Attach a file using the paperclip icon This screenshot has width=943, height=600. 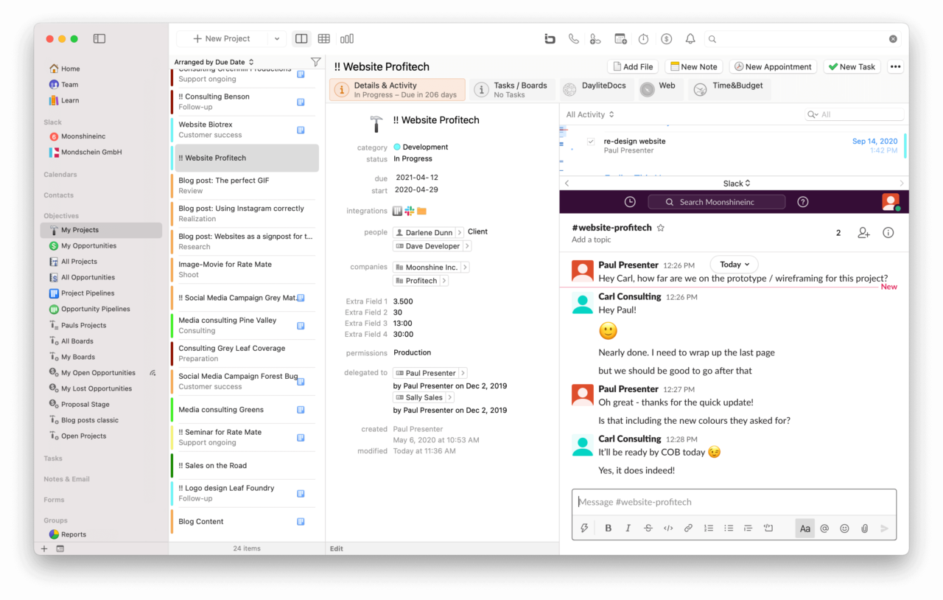click(864, 528)
